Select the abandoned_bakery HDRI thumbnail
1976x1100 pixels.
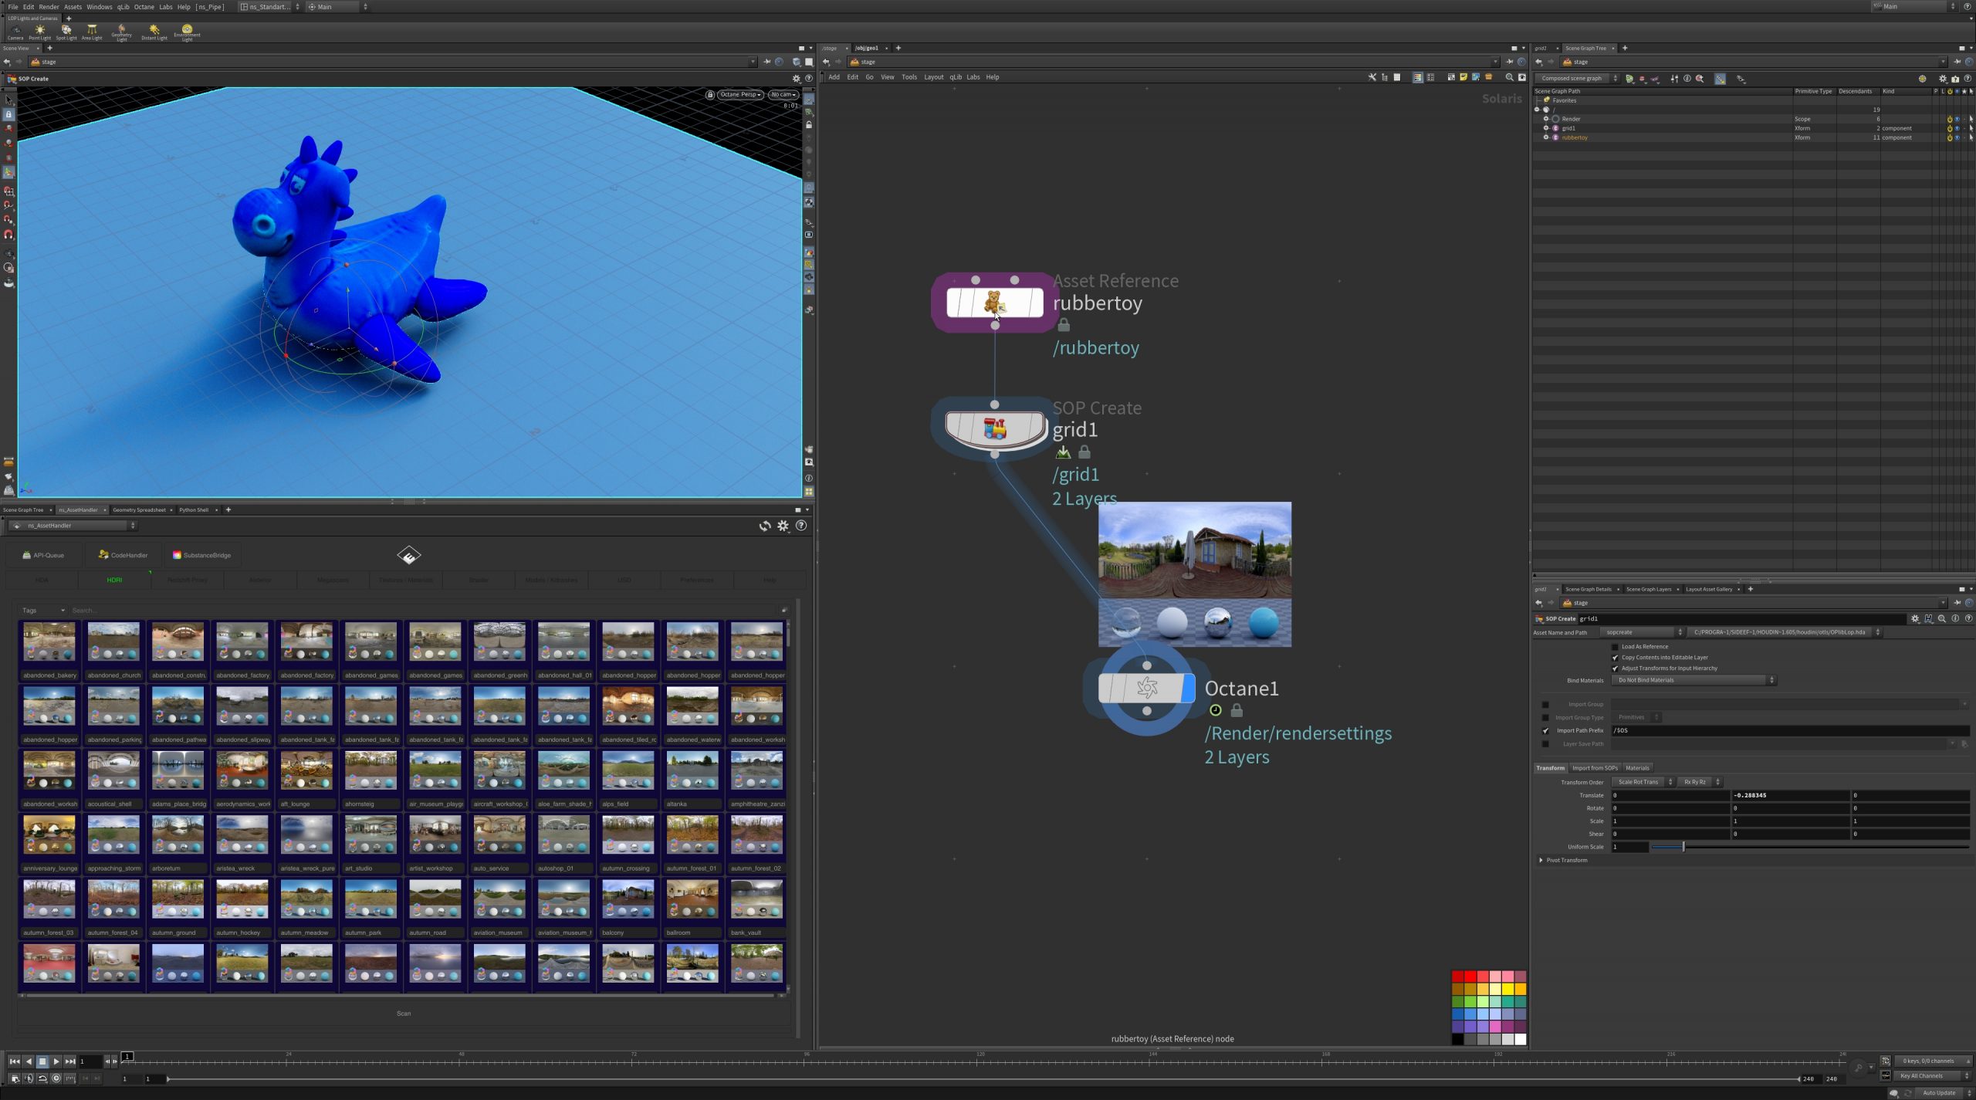[49, 642]
